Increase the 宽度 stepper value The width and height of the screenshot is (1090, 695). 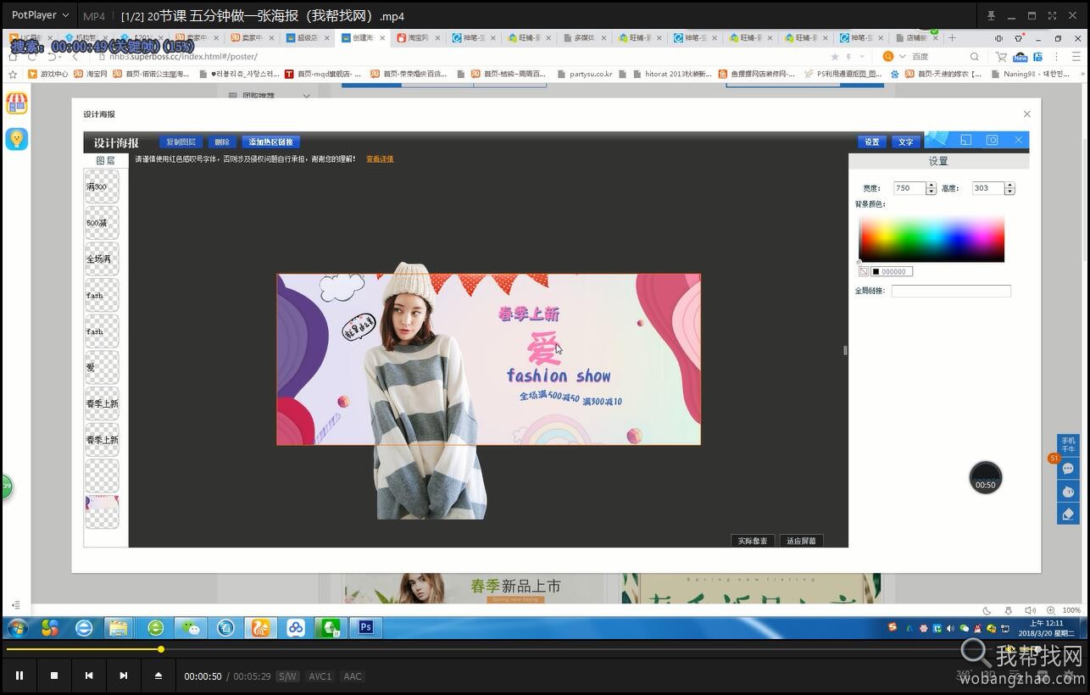click(x=931, y=185)
